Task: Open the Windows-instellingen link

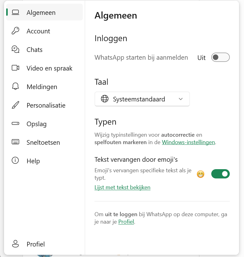Action: click(188, 142)
